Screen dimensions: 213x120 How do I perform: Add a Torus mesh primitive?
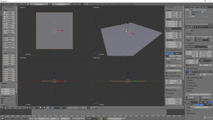coord(9,28)
